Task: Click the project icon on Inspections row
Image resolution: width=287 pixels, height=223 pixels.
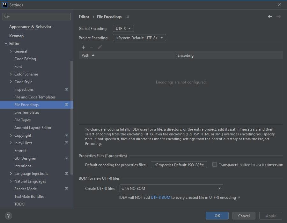Action: pos(66,89)
